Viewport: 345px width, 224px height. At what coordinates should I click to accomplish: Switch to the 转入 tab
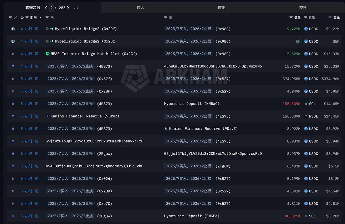click(141, 8)
